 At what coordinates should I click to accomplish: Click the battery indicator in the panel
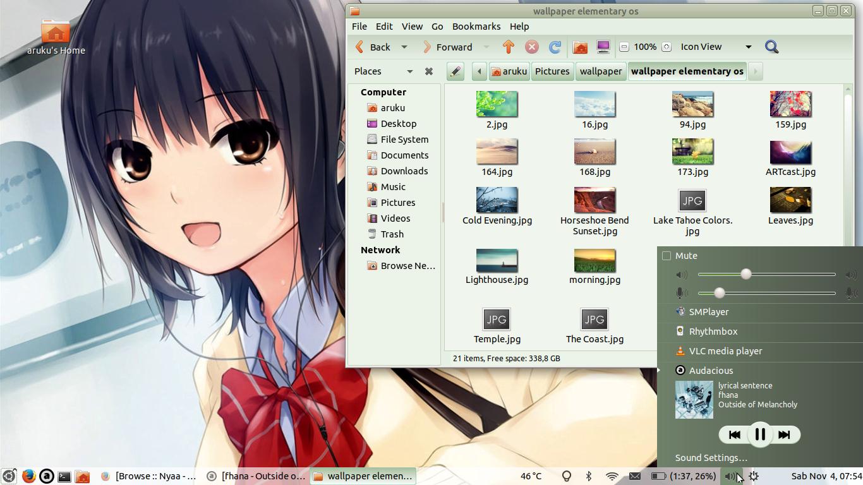tap(684, 476)
